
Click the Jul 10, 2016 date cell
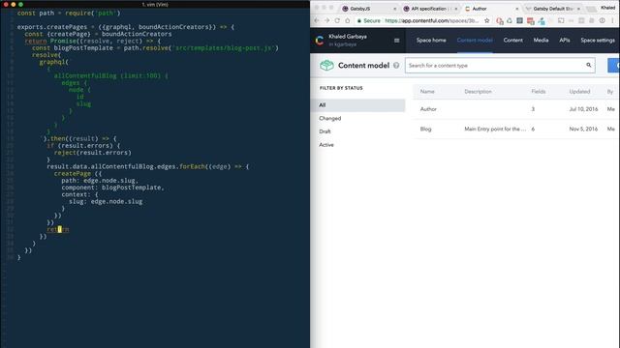pos(583,109)
